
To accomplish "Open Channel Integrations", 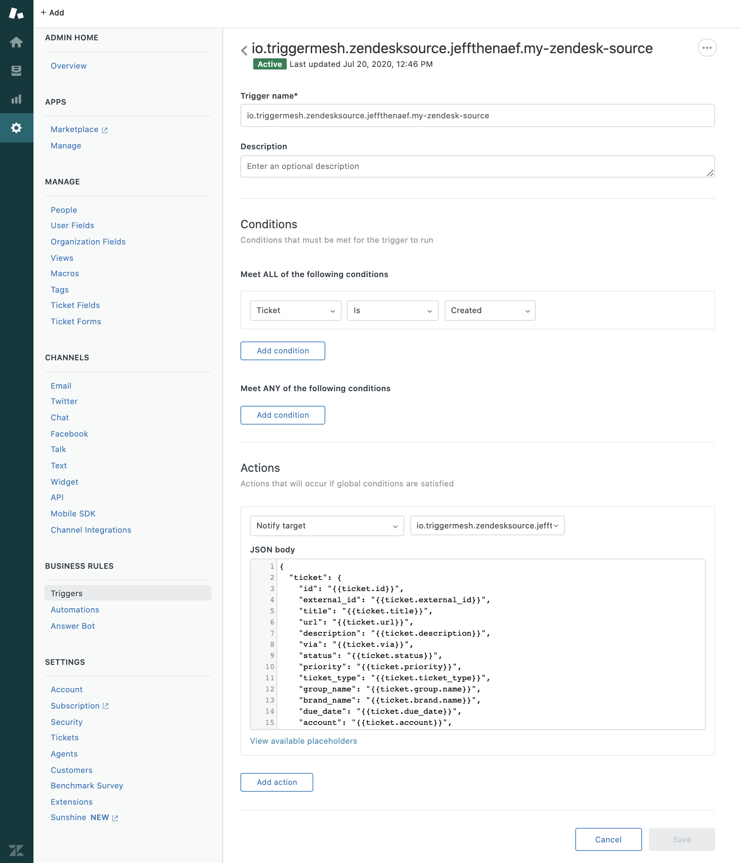I will 91,530.
